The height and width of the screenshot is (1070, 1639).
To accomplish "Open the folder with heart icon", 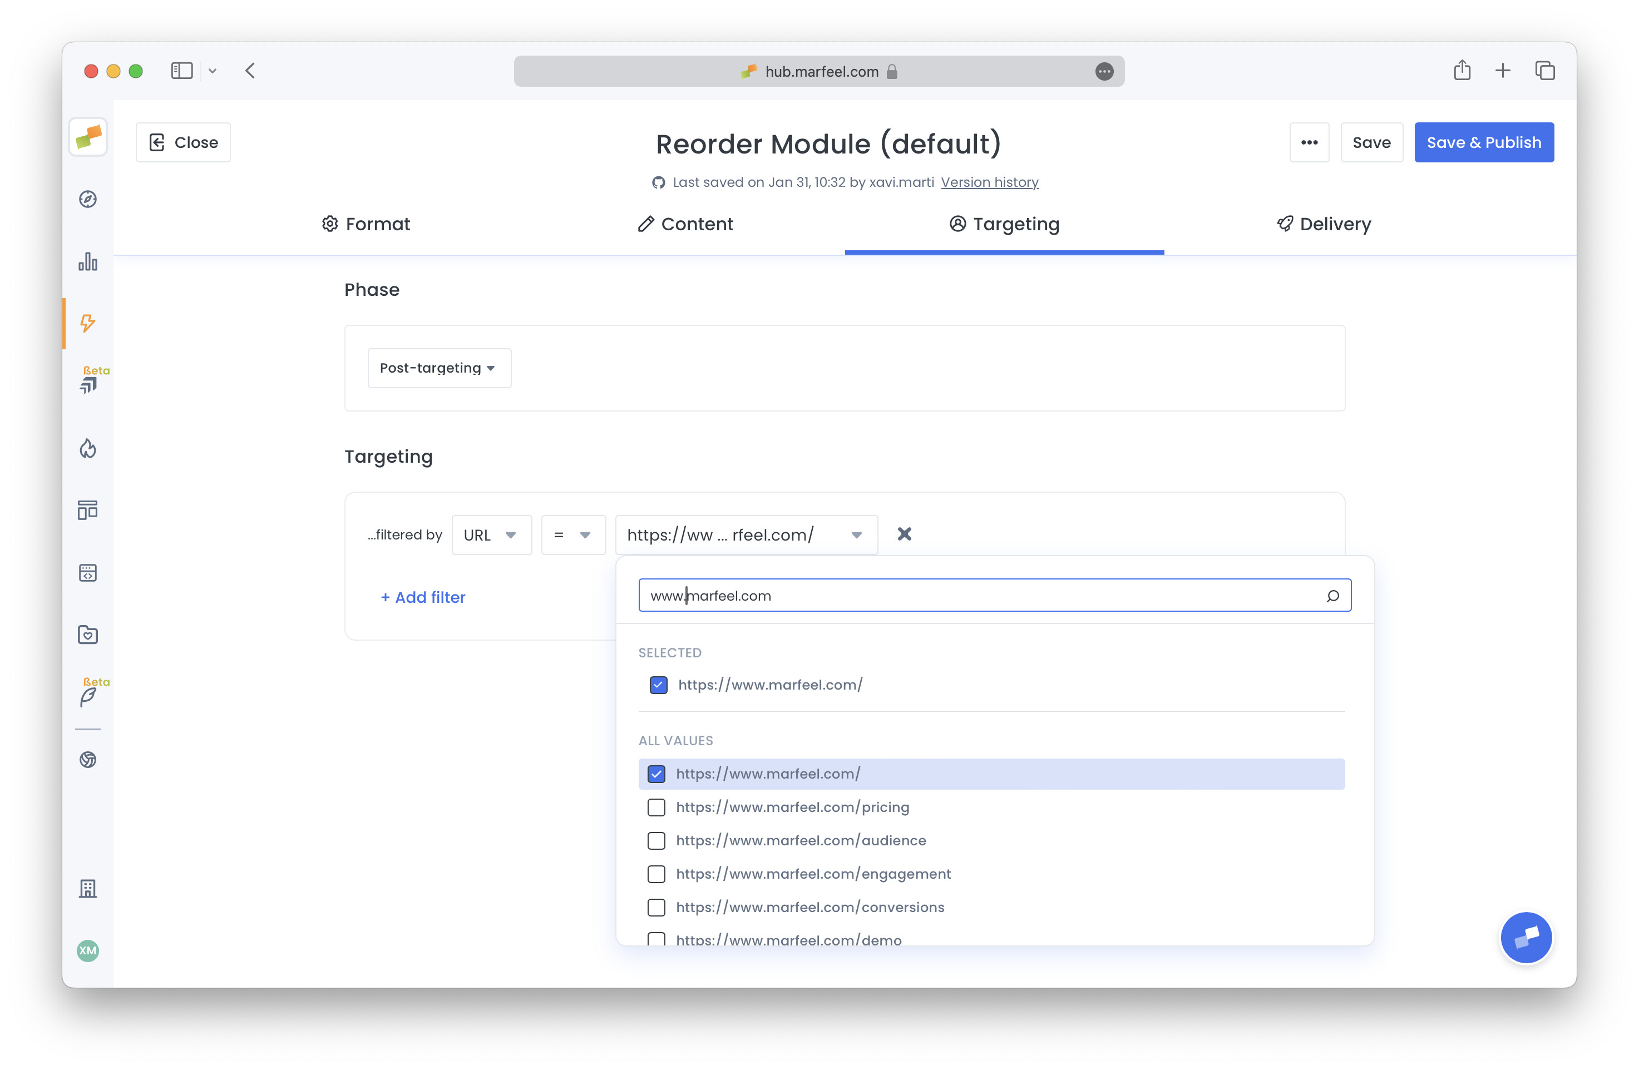I will tap(87, 635).
